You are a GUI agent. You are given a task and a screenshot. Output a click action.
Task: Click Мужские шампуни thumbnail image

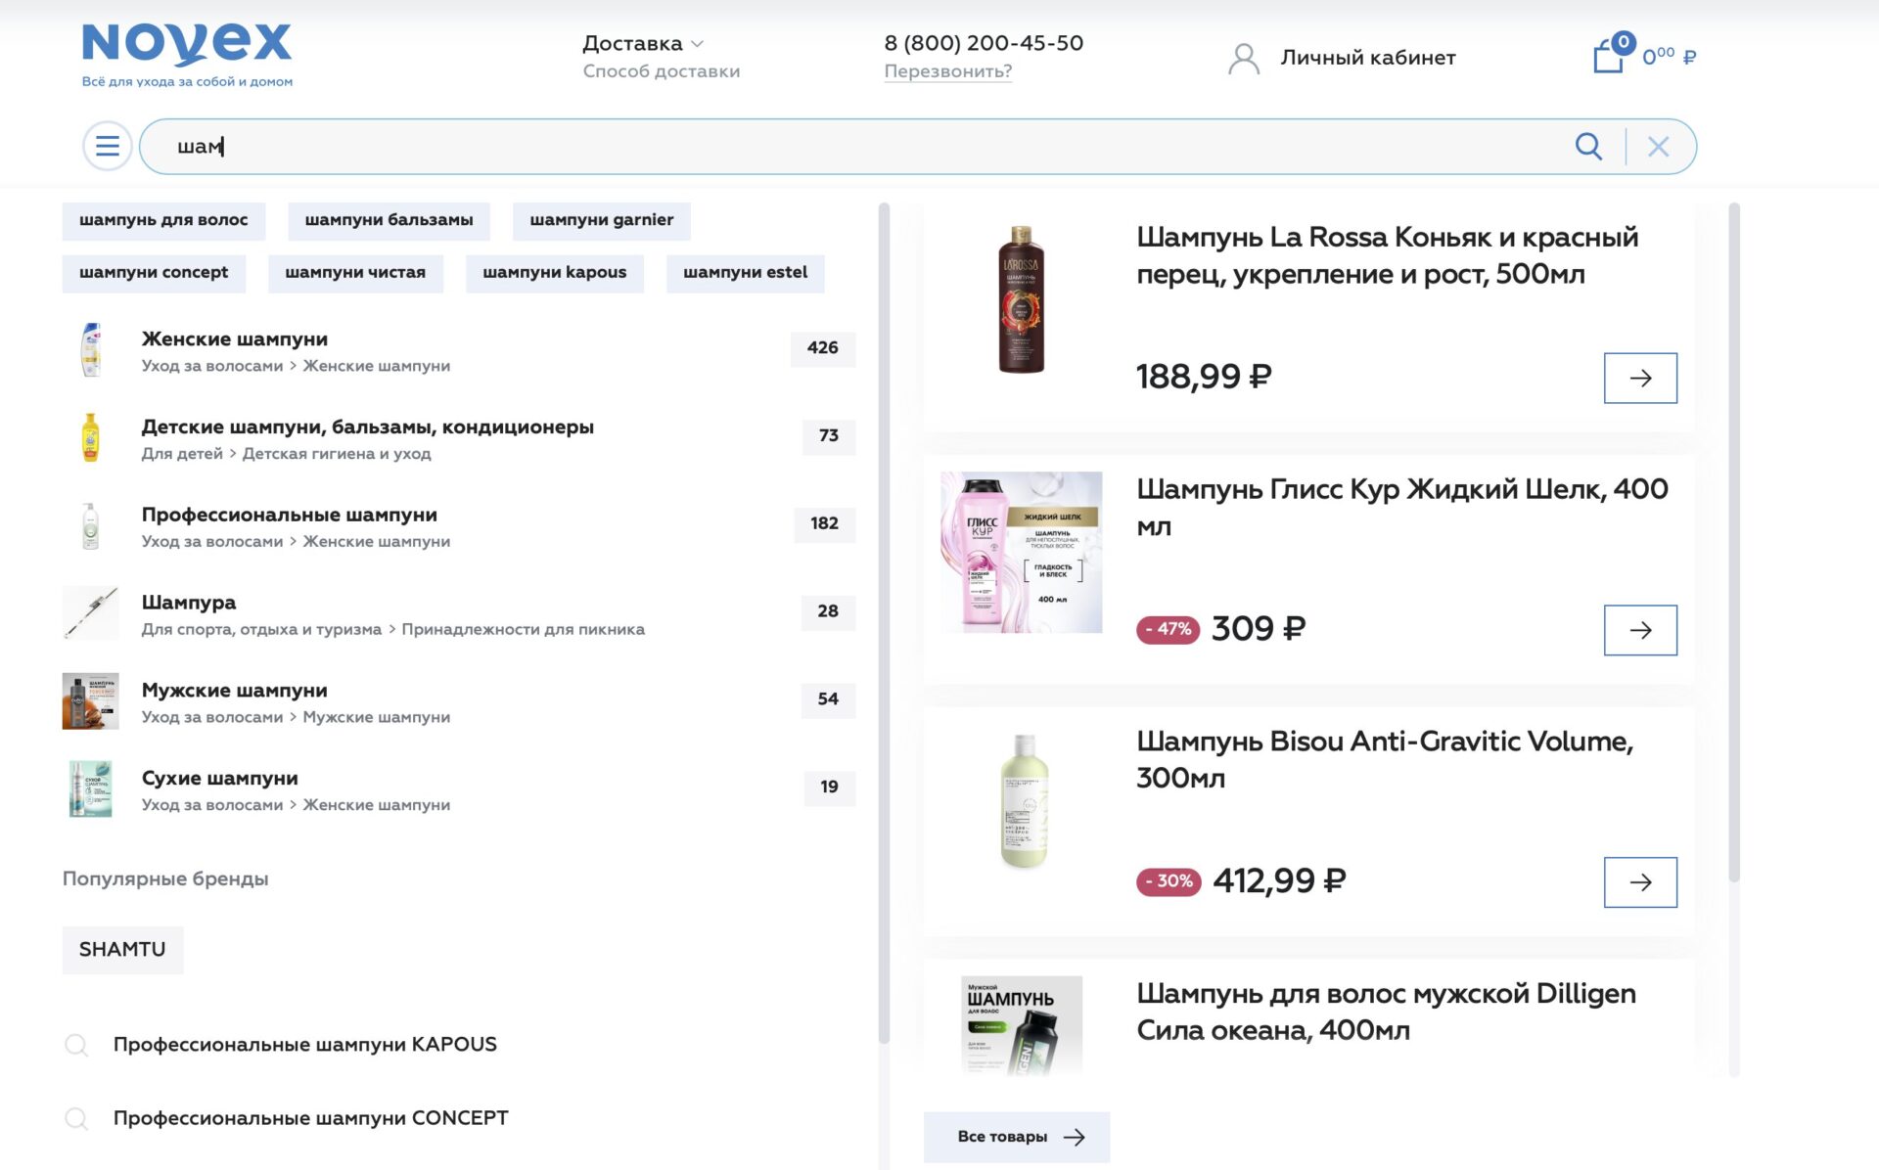click(91, 701)
